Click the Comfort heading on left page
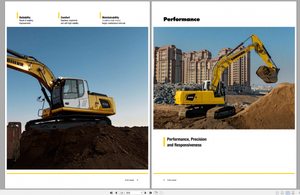The width and height of the screenshot is (300, 195). coord(65,17)
